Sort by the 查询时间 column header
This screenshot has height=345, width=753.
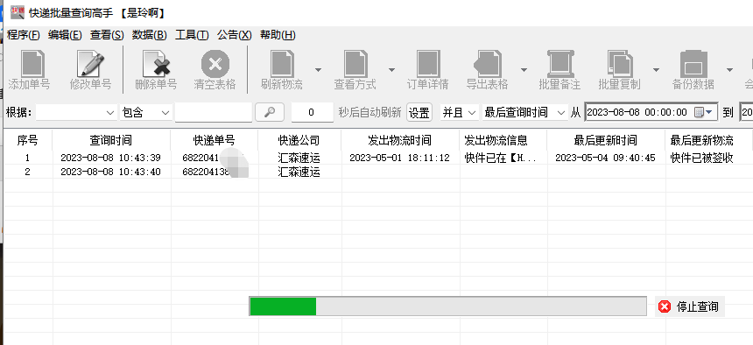111,140
